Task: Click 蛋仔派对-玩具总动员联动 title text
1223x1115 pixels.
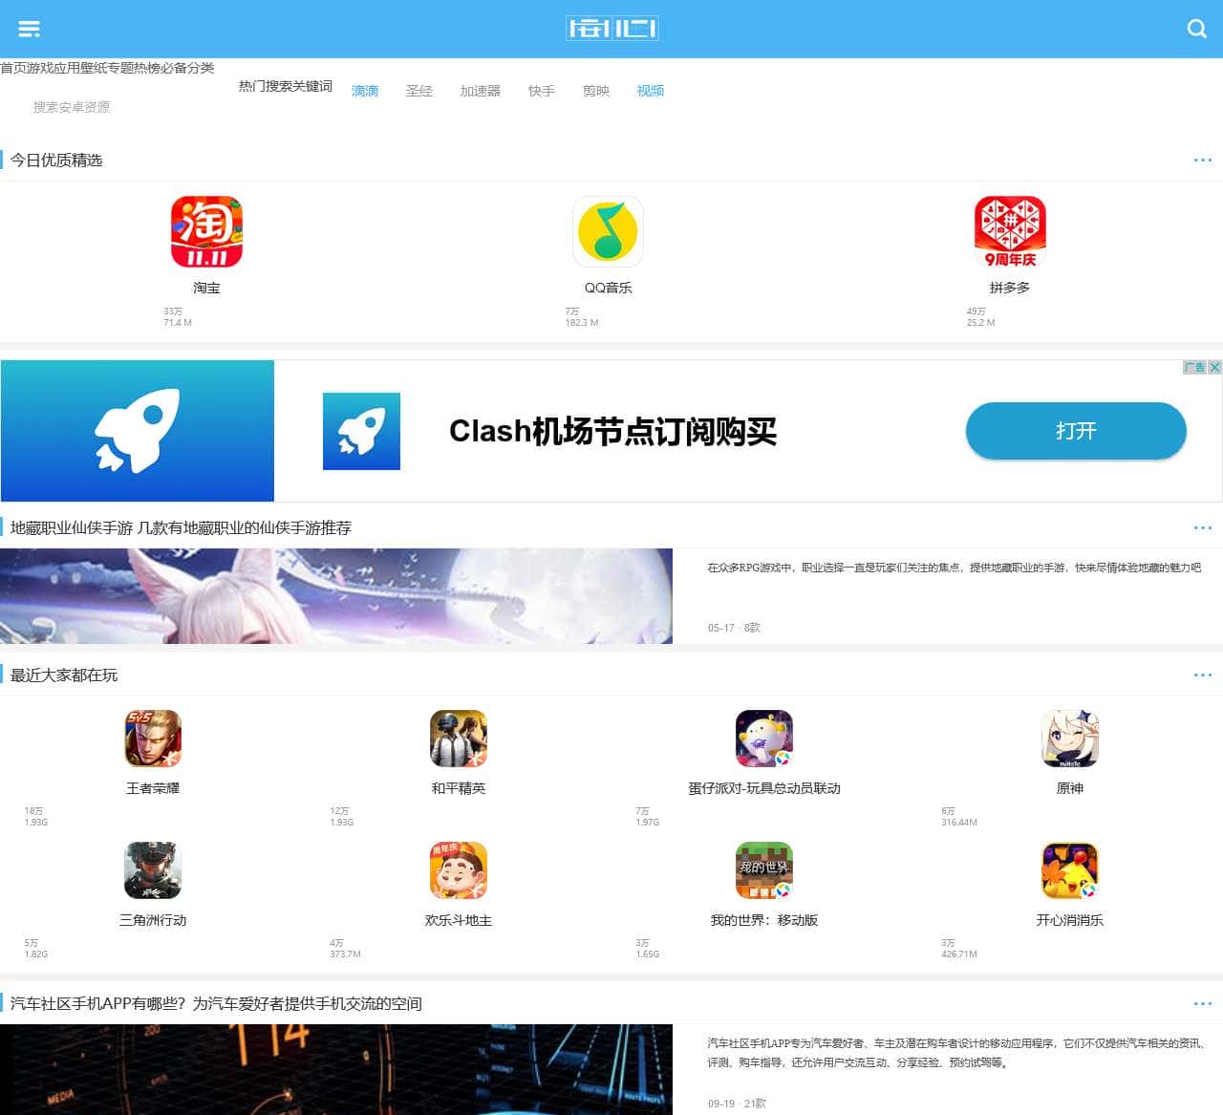Action: click(x=764, y=788)
